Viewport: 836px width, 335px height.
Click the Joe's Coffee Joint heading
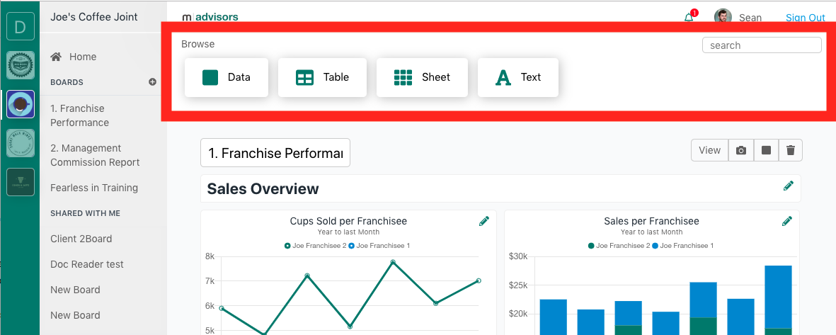coord(94,16)
